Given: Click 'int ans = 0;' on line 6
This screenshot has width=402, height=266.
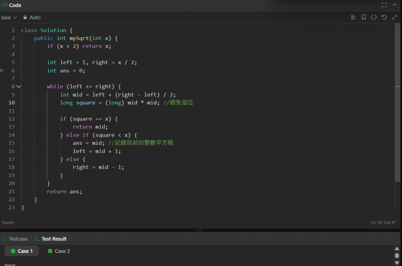Looking at the screenshot, I should click(x=66, y=71).
